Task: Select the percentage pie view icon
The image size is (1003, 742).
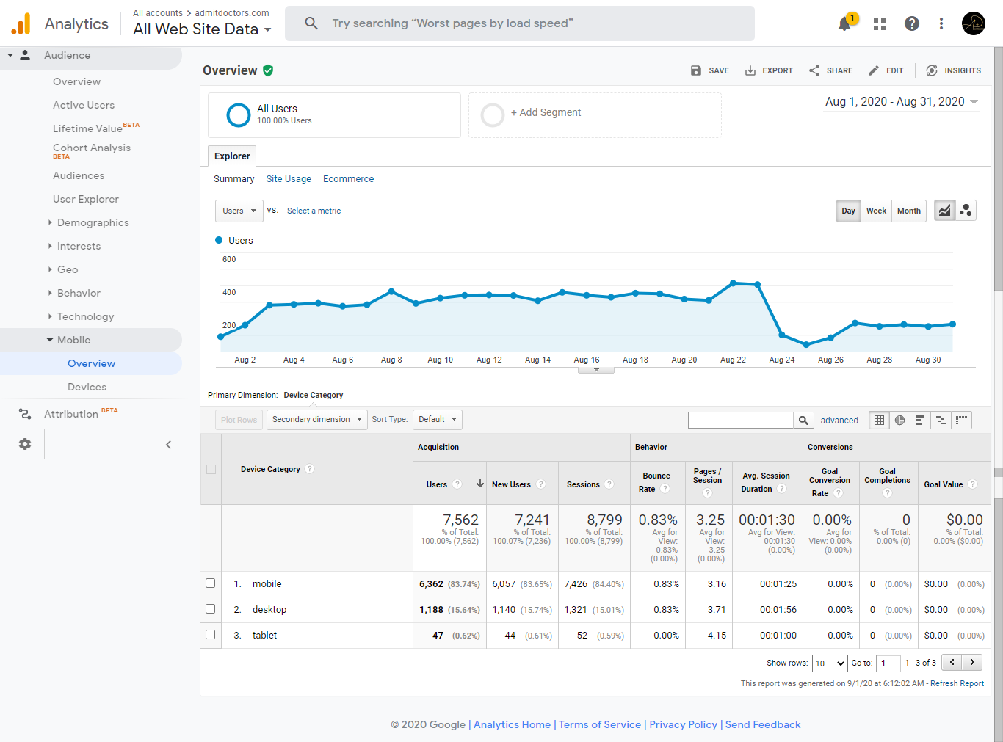Action: point(899,421)
